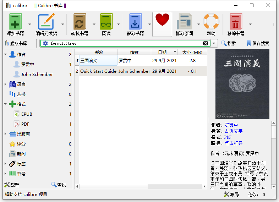
Task: Expand the Publisher (出版商) category
Action: [x=6, y=134]
